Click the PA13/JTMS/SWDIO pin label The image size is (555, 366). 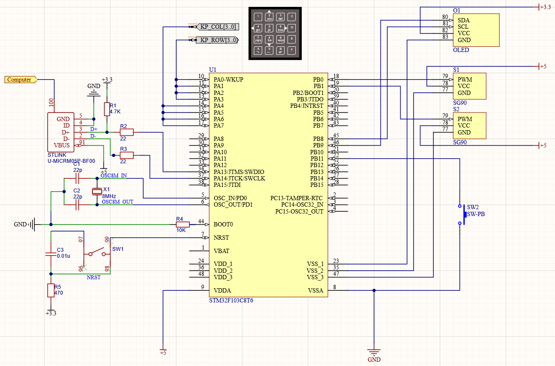239,172
